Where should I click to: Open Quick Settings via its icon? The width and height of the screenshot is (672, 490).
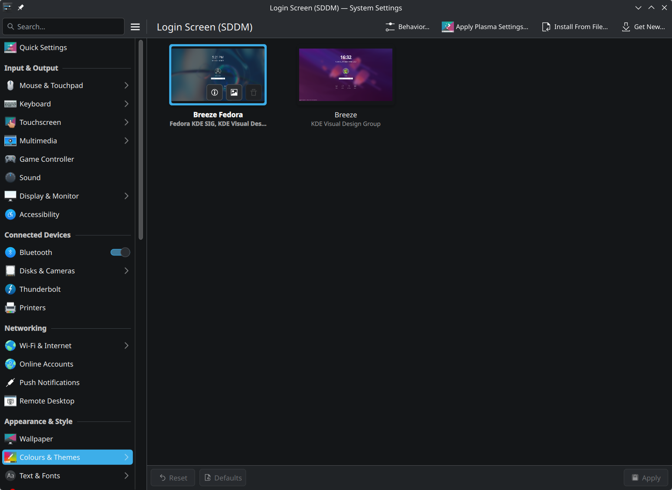tap(10, 48)
